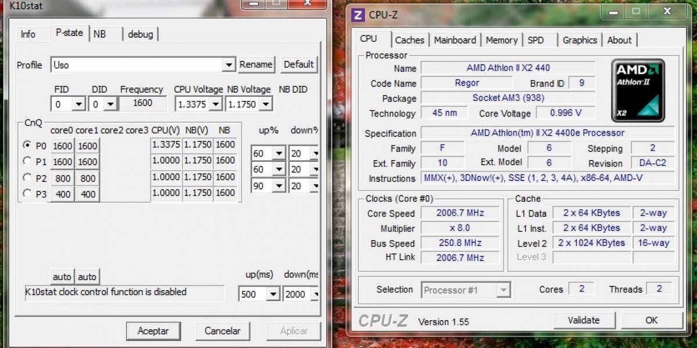Click the Bus Speed value 250.8 MHz

(x=461, y=243)
